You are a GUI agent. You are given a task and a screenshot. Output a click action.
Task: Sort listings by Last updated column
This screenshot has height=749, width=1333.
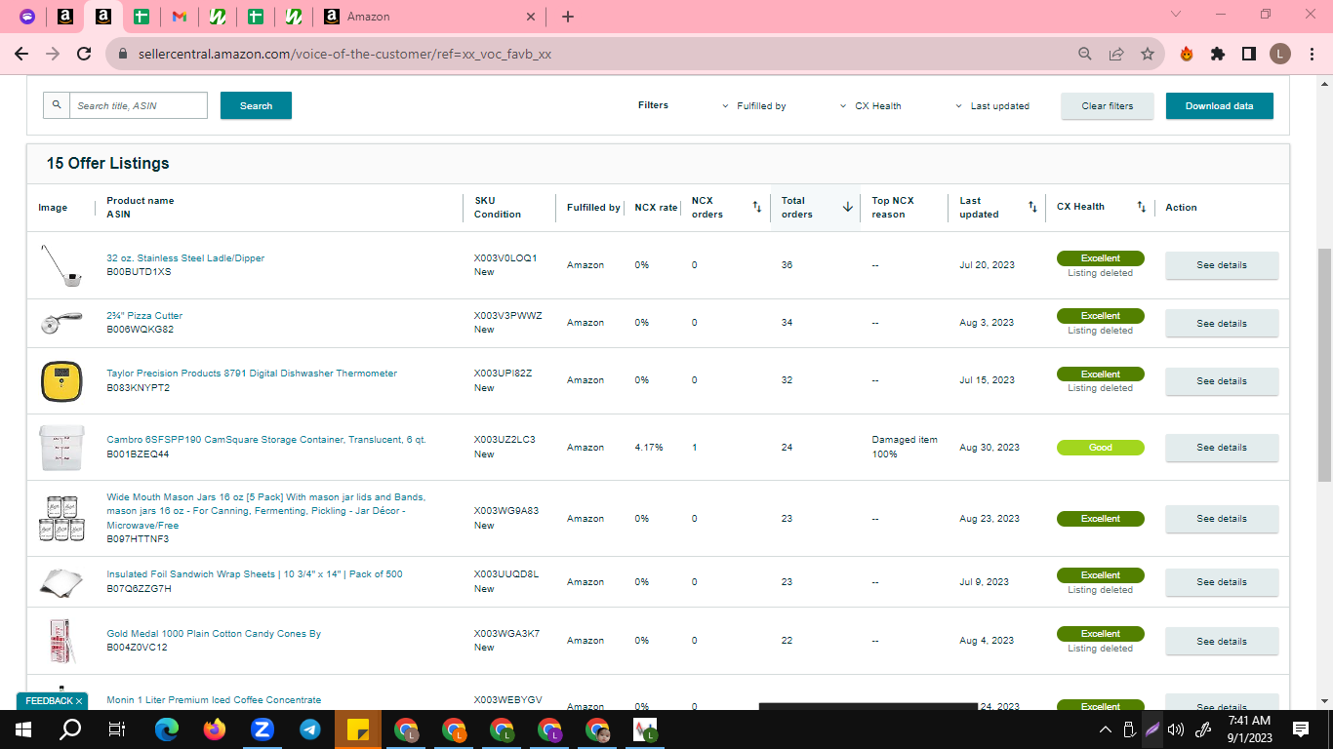[x=1032, y=207]
